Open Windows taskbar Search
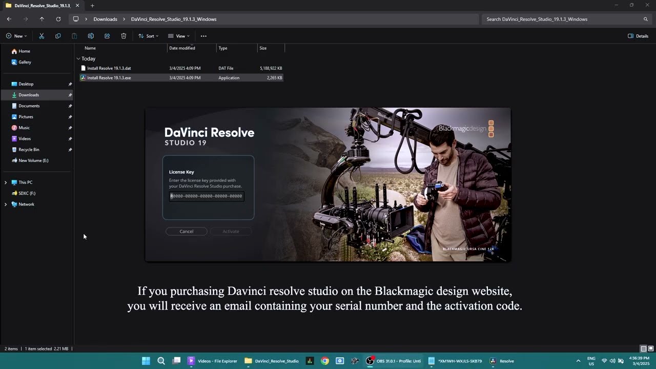This screenshot has width=656, height=369. click(x=161, y=361)
